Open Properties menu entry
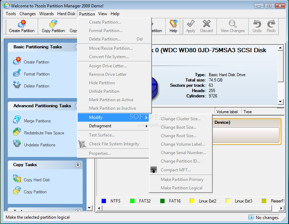The image size is (289, 224). point(113,153)
